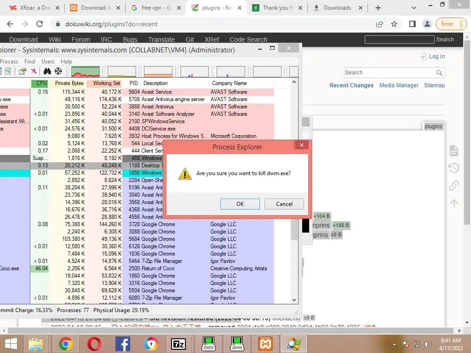The width and height of the screenshot is (471, 353).
Task: Toggle the Chrome side panel icon
Action: click(413, 24)
